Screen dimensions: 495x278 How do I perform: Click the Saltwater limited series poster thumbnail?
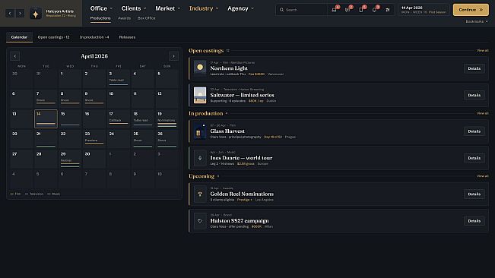(x=200, y=95)
